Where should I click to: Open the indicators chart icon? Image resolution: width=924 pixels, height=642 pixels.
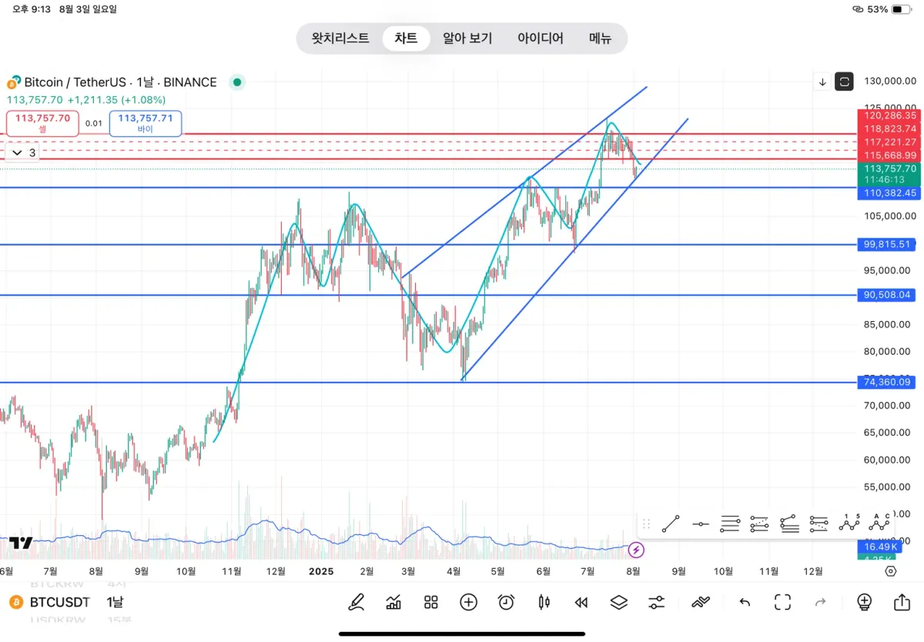click(x=393, y=602)
